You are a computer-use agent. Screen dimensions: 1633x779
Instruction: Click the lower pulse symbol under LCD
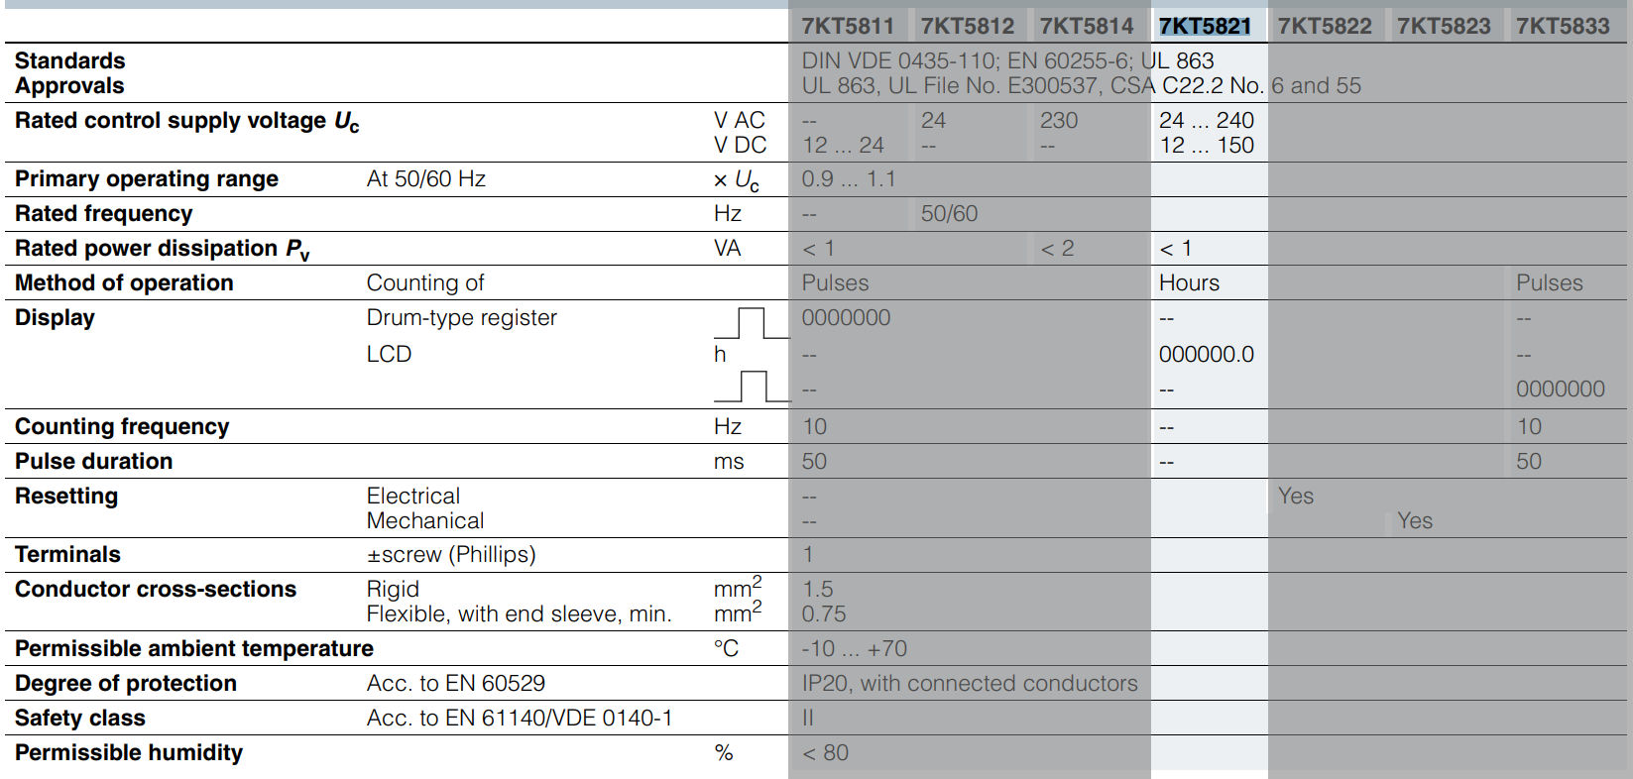pos(752,386)
